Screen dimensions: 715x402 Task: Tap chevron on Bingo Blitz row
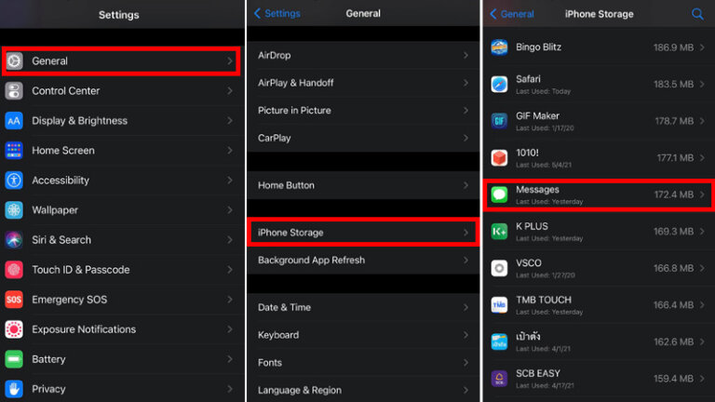coord(702,47)
